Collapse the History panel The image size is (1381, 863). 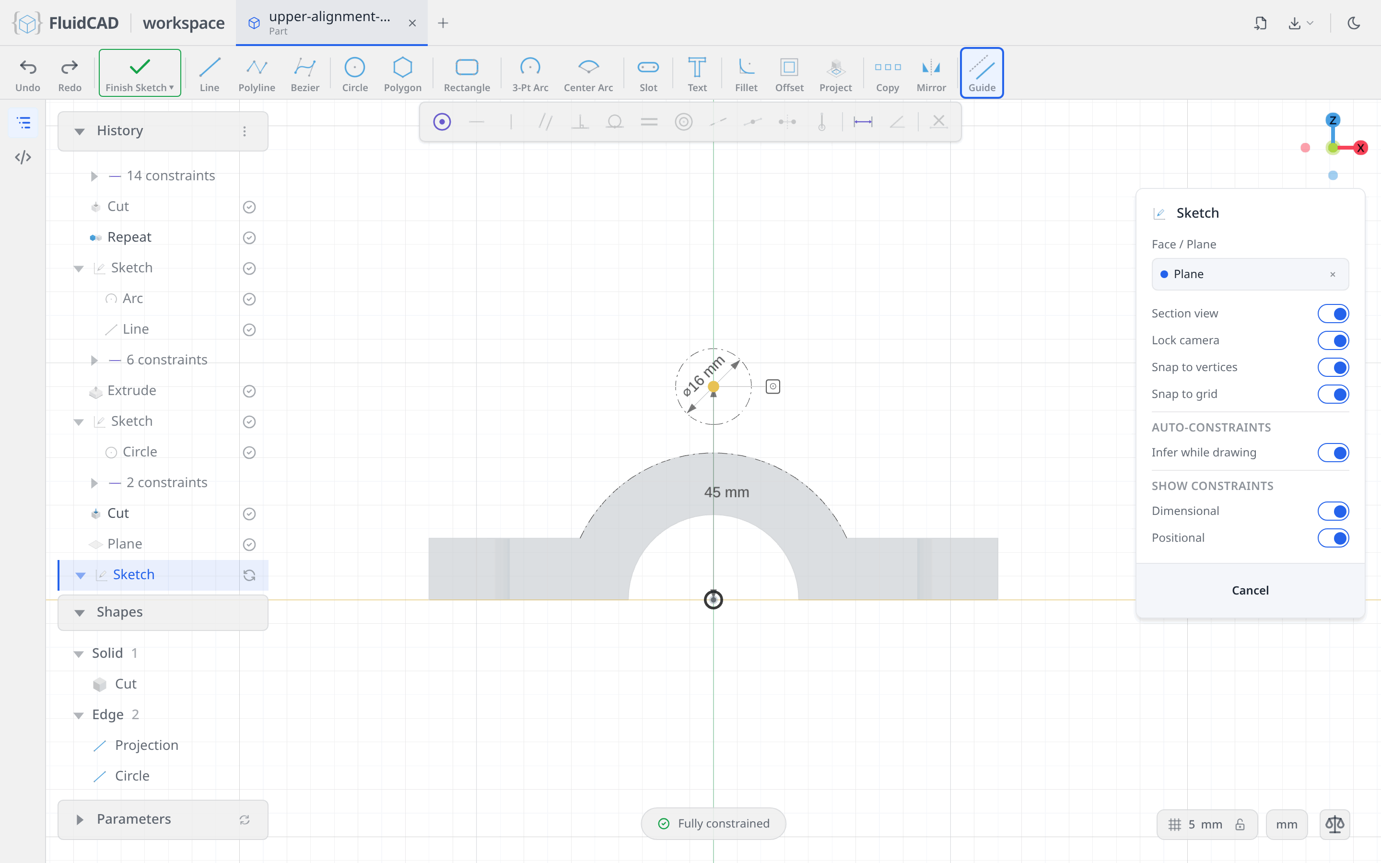click(79, 131)
